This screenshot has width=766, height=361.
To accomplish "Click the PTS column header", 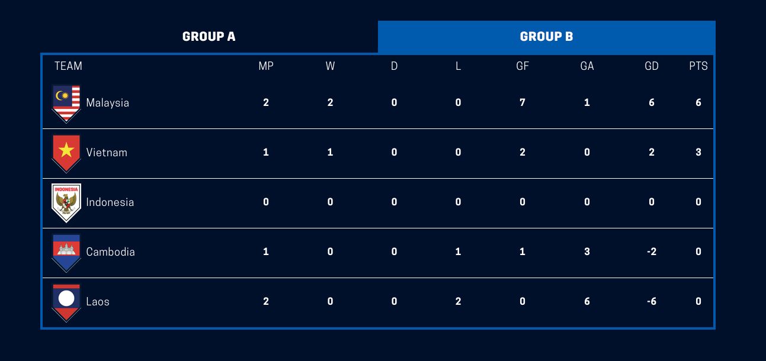I will tap(698, 66).
